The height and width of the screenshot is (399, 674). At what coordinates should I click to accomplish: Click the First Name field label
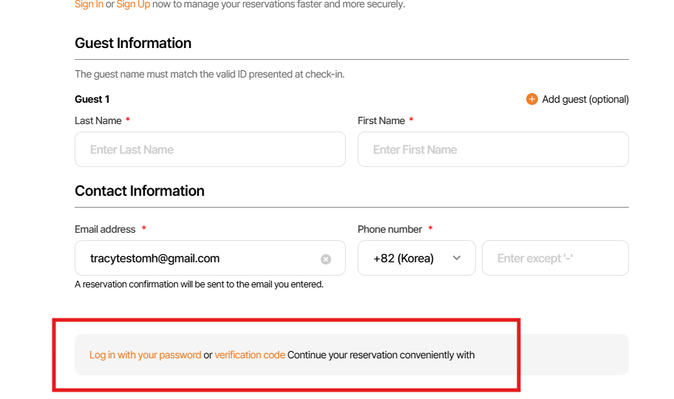click(x=381, y=120)
